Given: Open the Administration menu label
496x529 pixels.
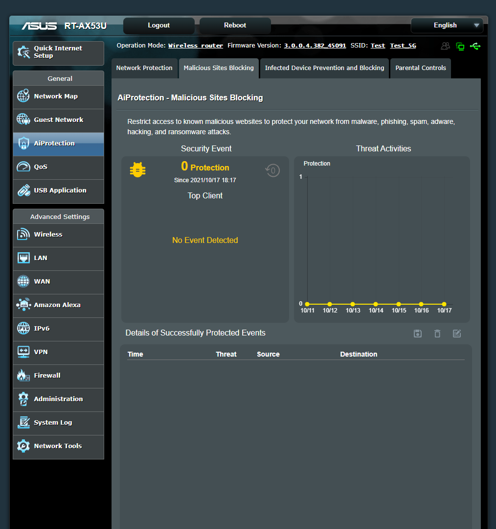Looking at the screenshot, I should click(x=58, y=399).
